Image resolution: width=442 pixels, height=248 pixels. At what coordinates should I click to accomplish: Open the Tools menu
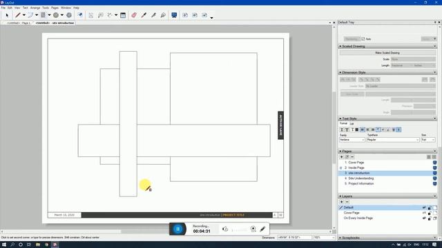coord(46,8)
